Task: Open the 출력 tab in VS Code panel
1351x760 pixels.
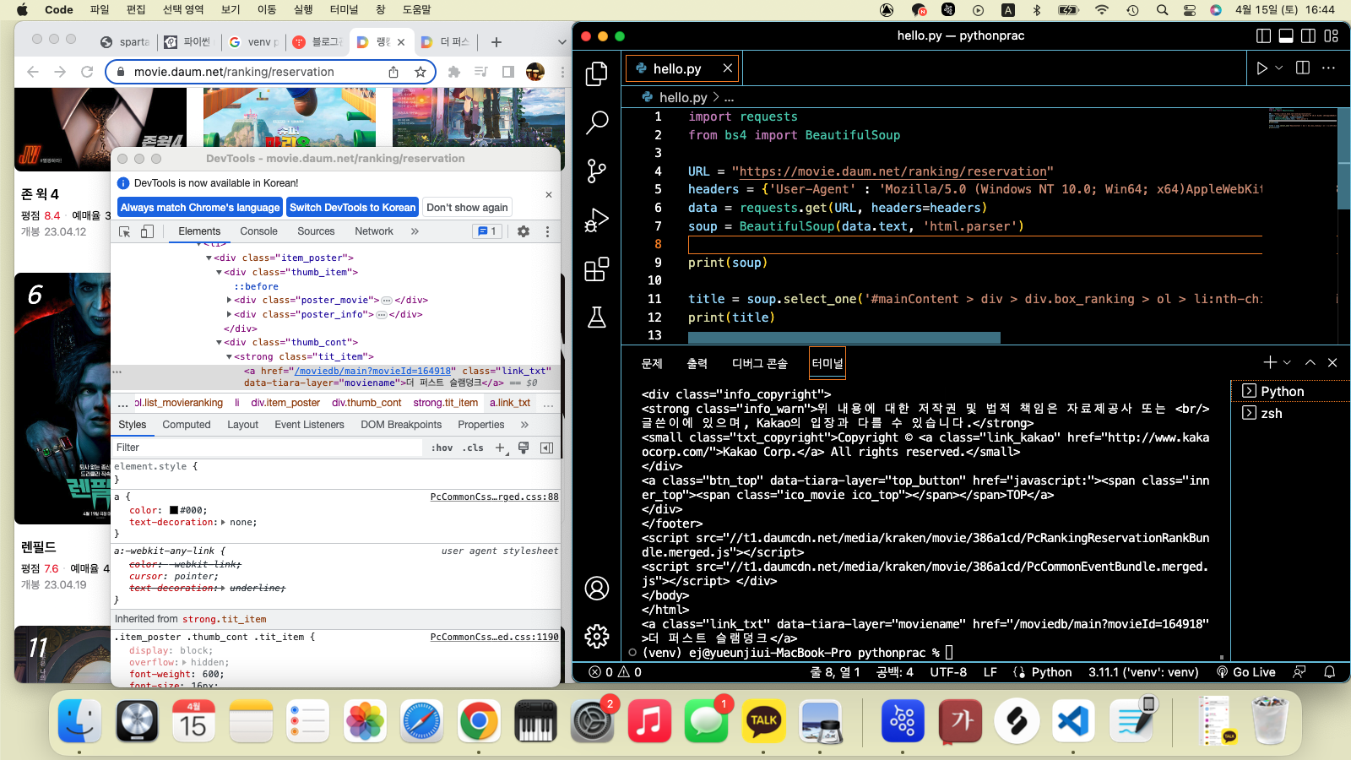Action: pyautogui.click(x=697, y=363)
